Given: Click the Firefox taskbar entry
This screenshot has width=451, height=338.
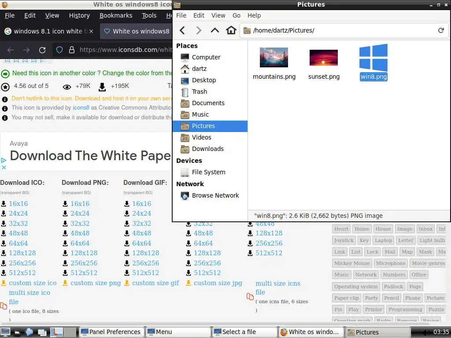Looking at the screenshot, I should [311, 332].
